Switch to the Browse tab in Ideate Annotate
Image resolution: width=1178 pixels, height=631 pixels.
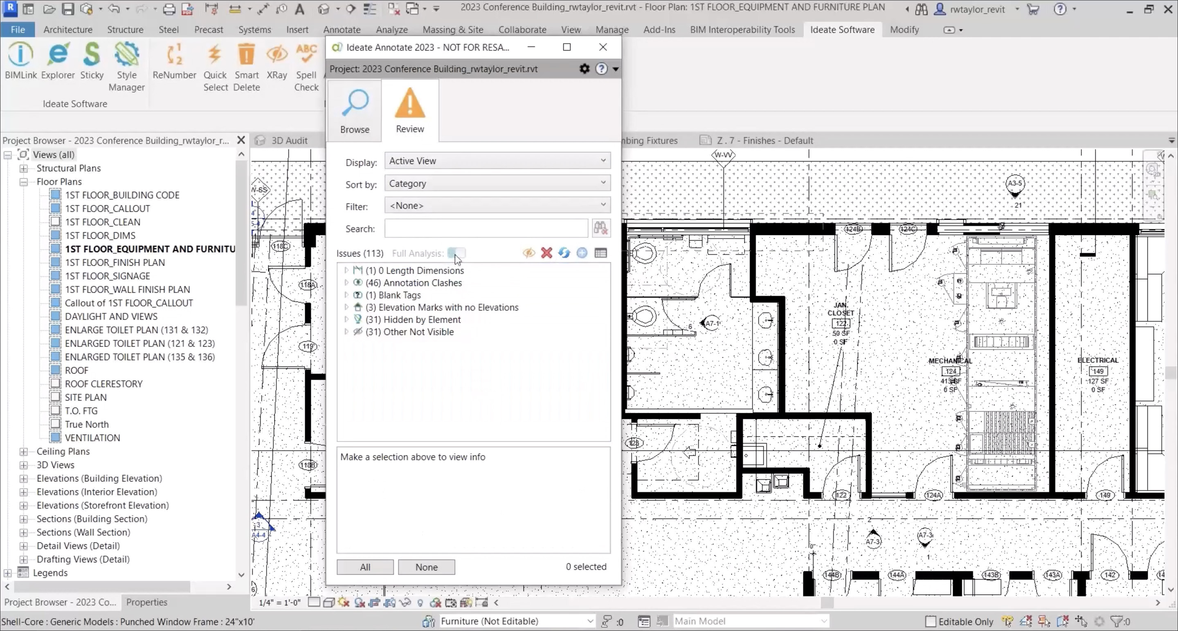[x=354, y=111]
